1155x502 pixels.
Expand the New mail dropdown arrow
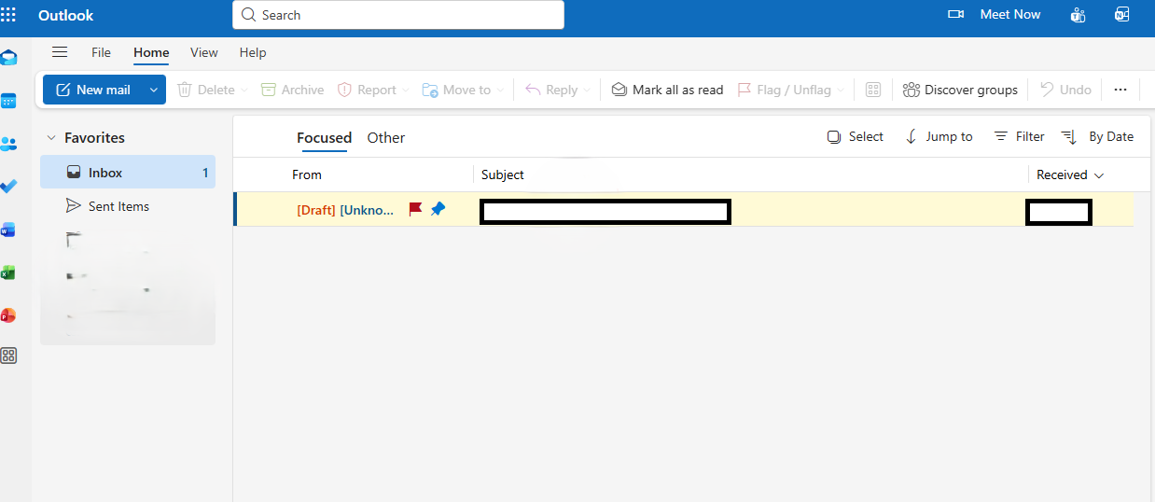154,90
